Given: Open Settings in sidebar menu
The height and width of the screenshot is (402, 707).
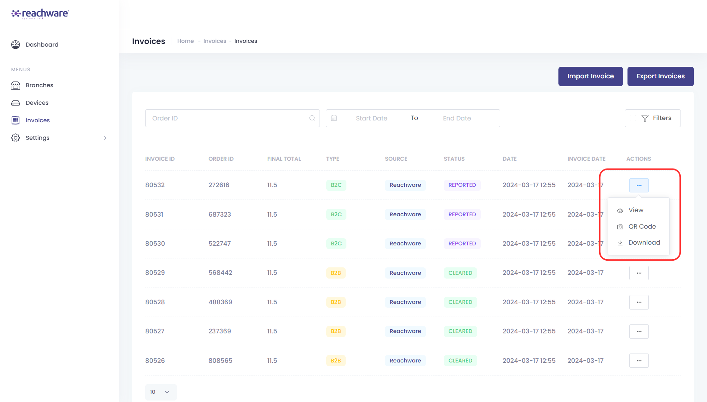Looking at the screenshot, I should [x=37, y=138].
